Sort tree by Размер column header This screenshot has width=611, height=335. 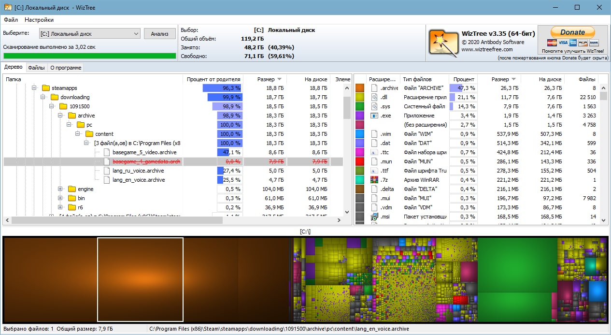[265, 79]
